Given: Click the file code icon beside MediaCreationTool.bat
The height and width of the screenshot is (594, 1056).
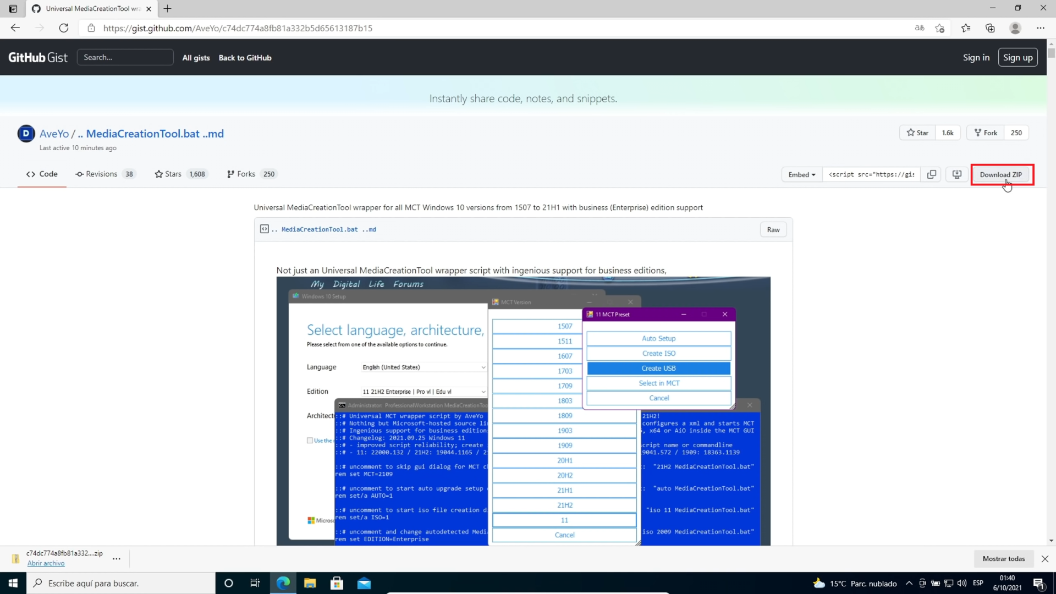Looking at the screenshot, I should coord(265,229).
